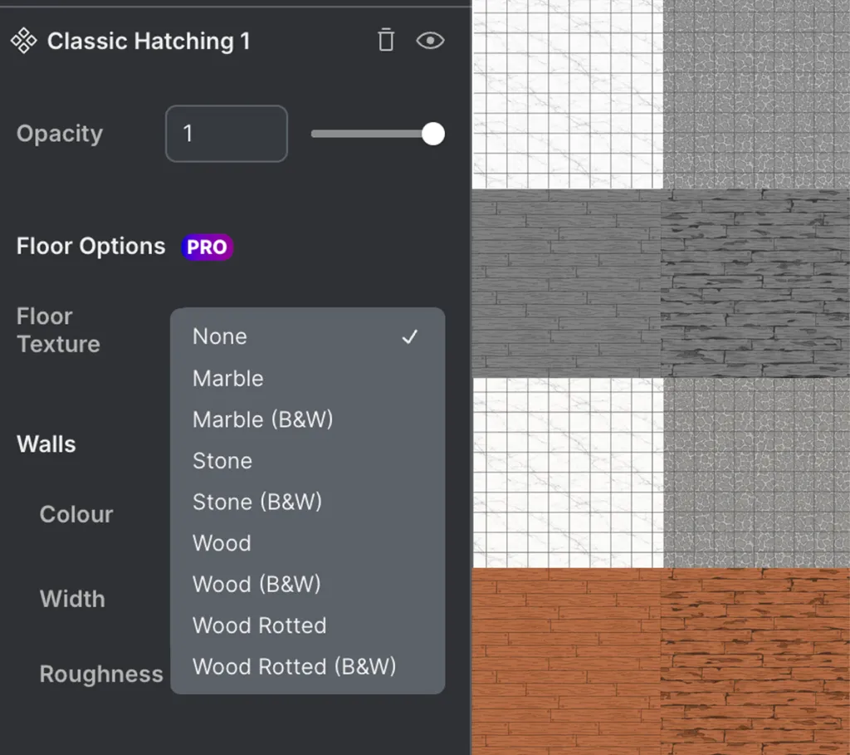Delete the Classic Hatching 1 layer
850x755 pixels.
386,41
